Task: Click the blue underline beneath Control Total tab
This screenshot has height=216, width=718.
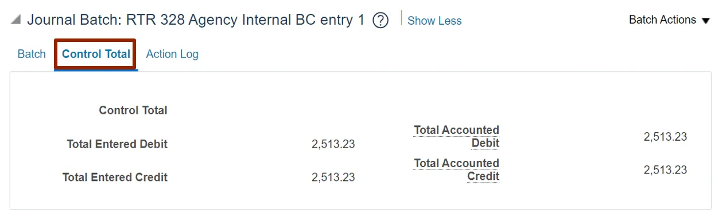Action: [x=96, y=71]
